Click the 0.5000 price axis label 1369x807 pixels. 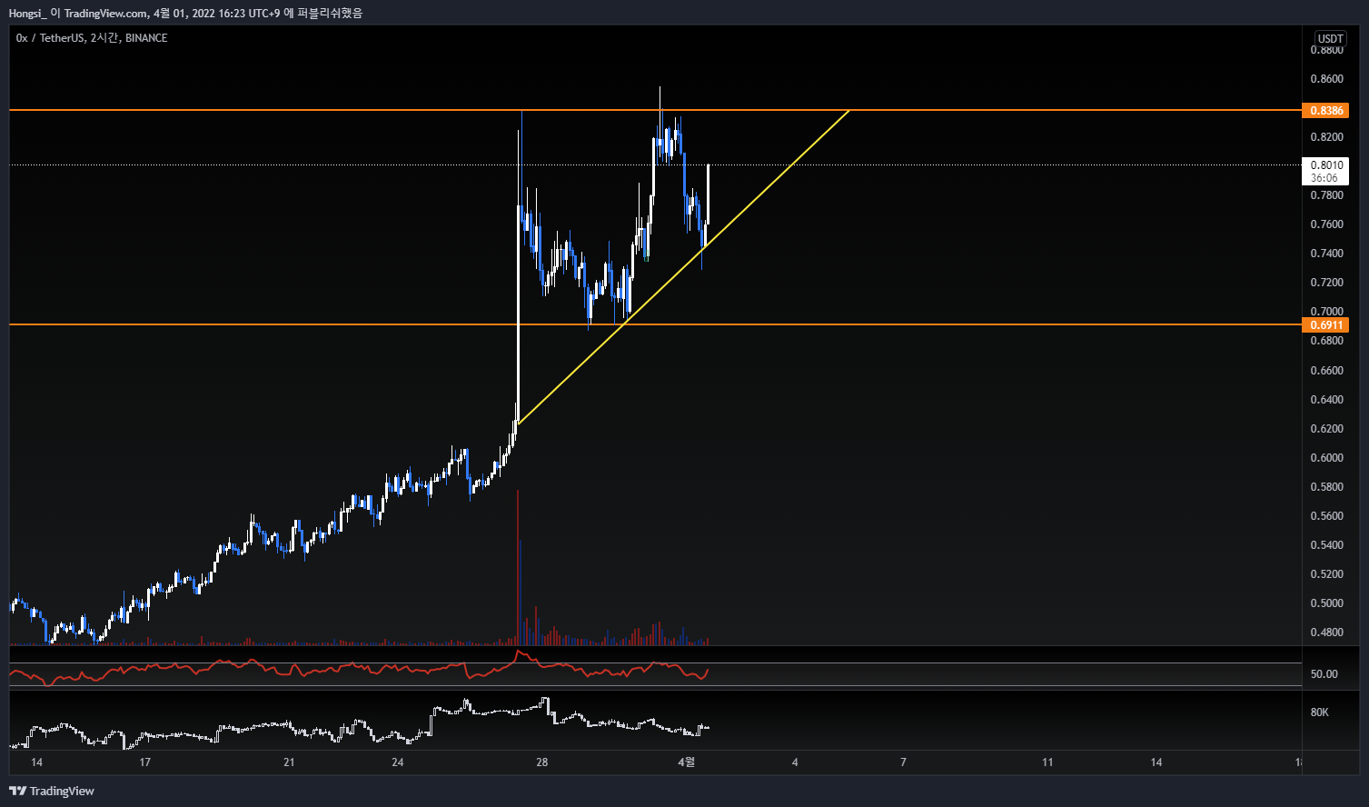tap(1326, 603)
